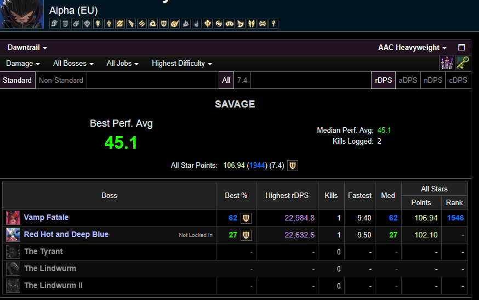Select the Sage job icon

pos(208,24)
